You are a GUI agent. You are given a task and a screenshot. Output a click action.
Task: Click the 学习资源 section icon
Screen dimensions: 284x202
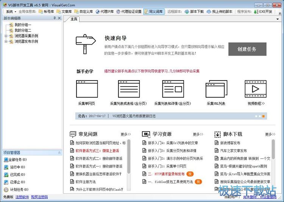point(146,134)
